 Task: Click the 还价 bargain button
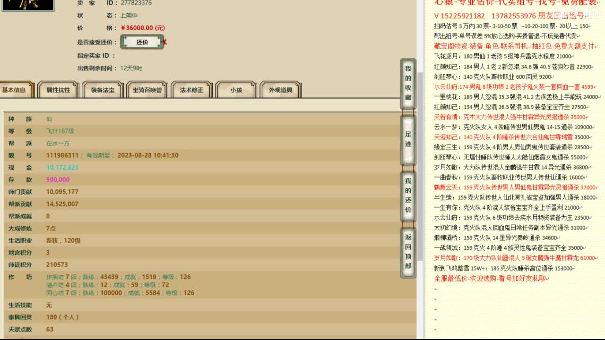(x=142, y=42)
